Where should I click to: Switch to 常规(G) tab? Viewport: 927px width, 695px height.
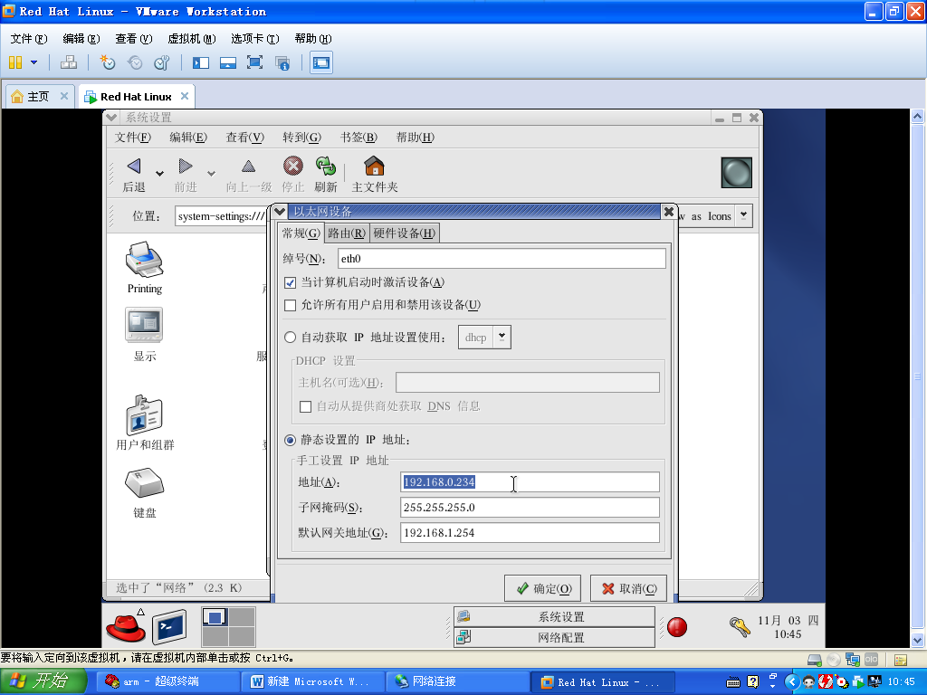(x=301, y=233)
